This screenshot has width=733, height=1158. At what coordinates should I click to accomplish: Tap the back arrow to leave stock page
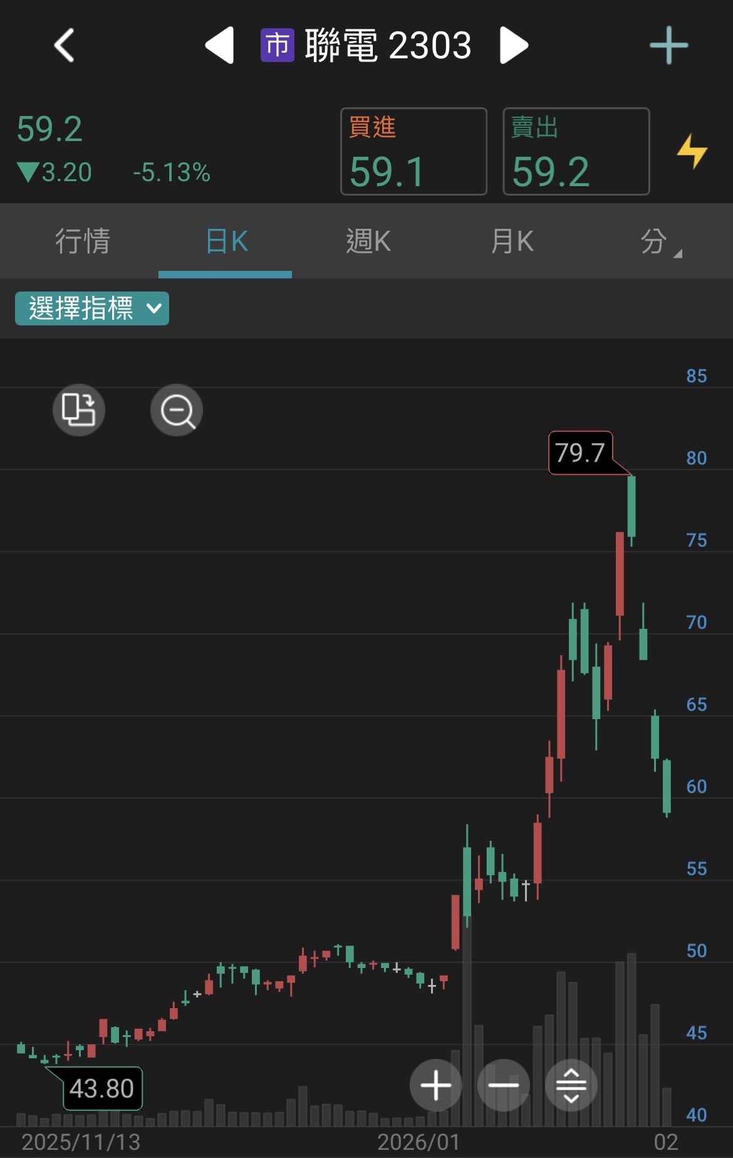[65, 45]
